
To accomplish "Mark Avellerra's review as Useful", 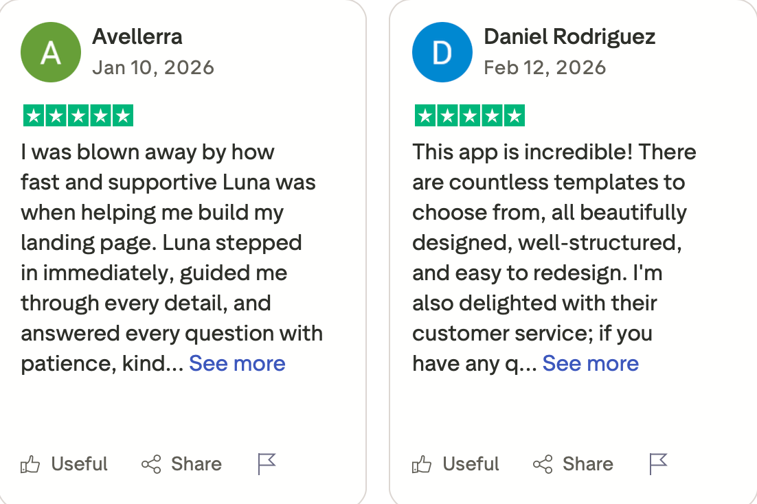I will pos(65,464).
